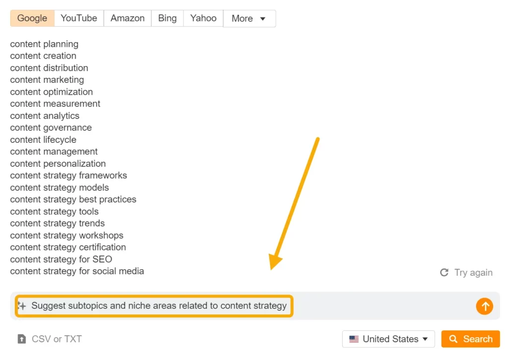Click the suggestion content strategy for SEO
508x357 pixels.
point(61,259)
